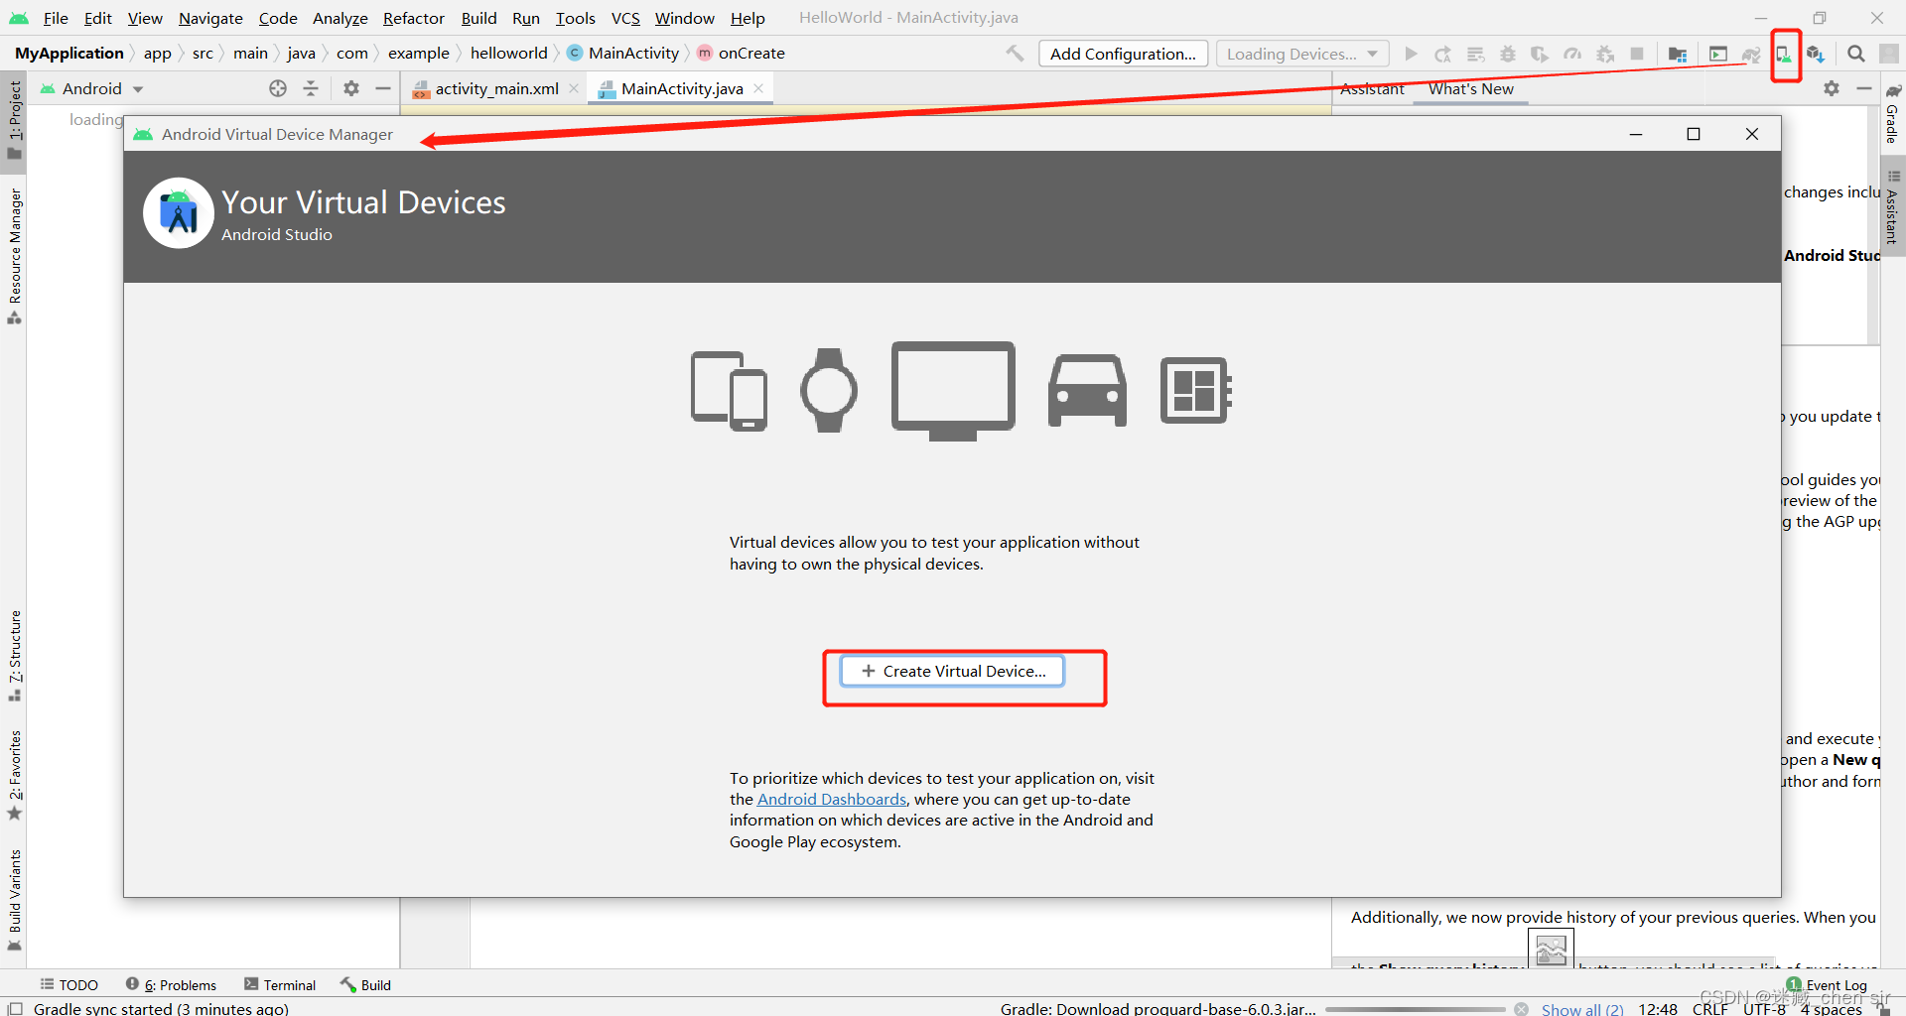Click the Run app play icon

[1411, 54]
